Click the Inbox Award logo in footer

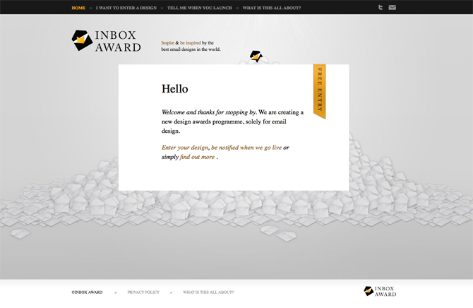pyautogui.click(x=379, y=291)
